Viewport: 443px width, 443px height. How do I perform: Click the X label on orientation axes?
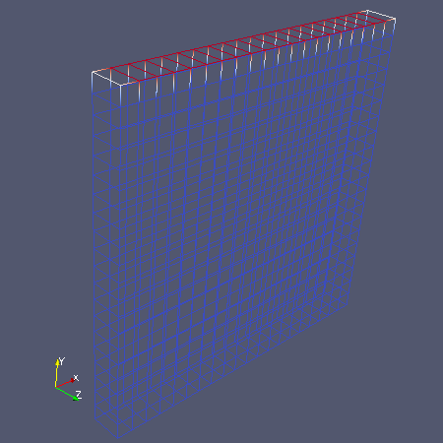tap(76, 377)
